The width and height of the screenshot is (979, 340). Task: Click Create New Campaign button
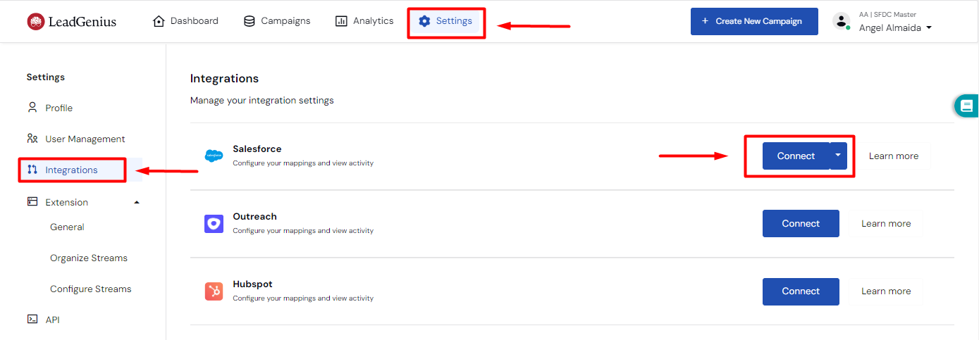[754, 21]
